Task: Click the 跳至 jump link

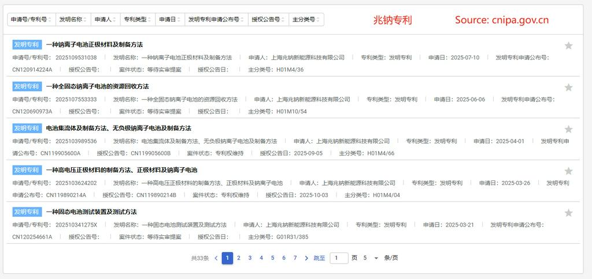Action: point(319,258)
